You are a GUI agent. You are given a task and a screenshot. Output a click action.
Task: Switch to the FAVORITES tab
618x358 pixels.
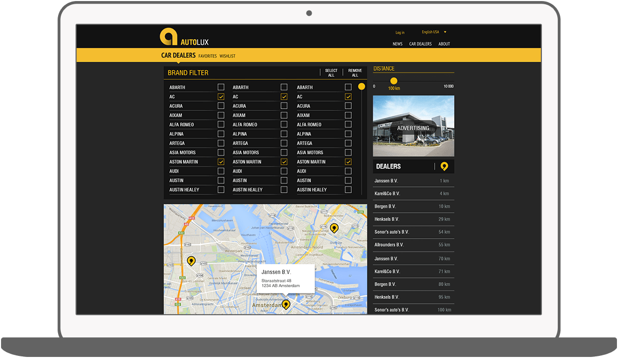(x=207, y=56)
